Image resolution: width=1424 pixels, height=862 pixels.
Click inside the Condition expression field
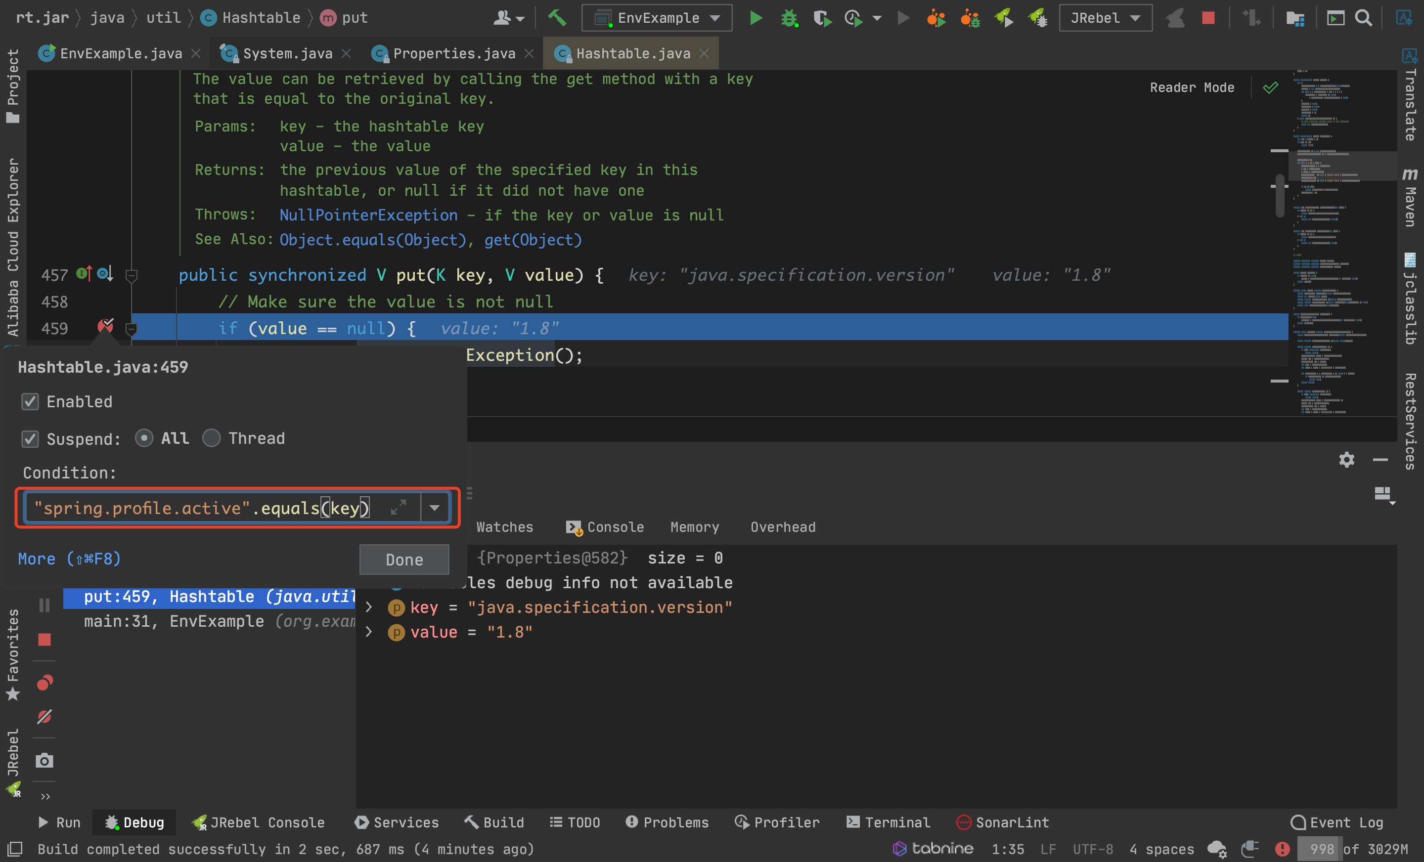(x=202, y=508)
